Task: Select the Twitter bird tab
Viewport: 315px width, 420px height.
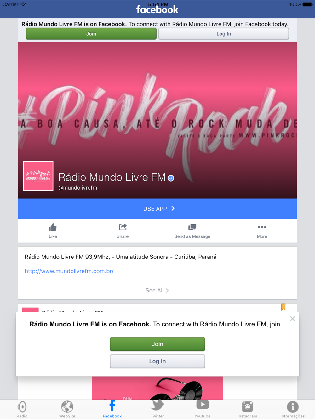Action: 157,410
